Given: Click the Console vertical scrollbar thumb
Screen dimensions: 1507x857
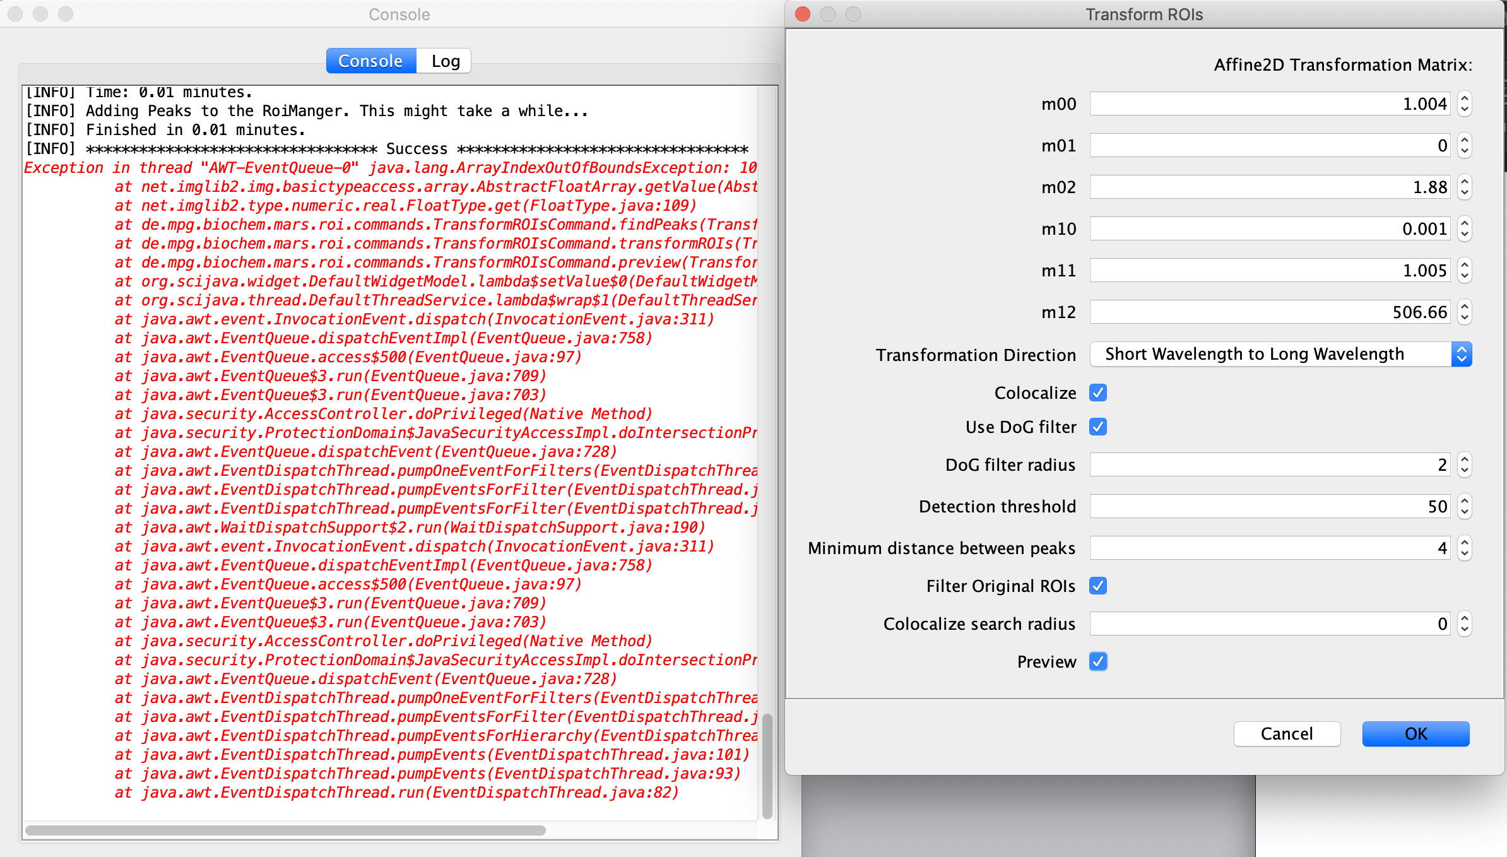Looking at the screenshot, I should (767, 765).
